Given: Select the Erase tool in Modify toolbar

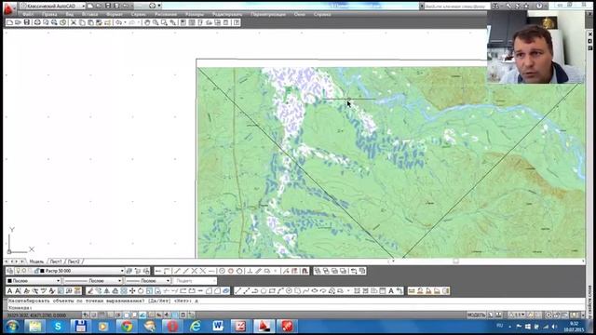Looking at the screenshot, I should pos(91,291).
